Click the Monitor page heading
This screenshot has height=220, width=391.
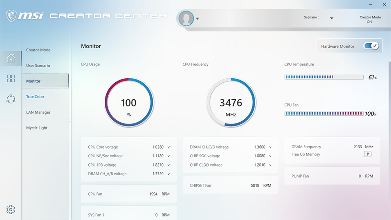click(91, 46)
